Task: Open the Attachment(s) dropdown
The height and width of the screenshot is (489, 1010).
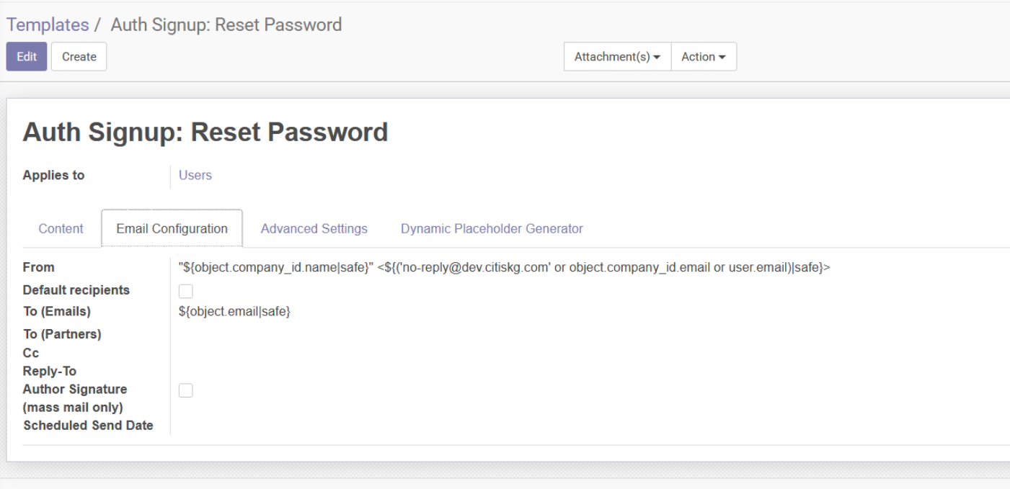Action: [x=617, y=57]
